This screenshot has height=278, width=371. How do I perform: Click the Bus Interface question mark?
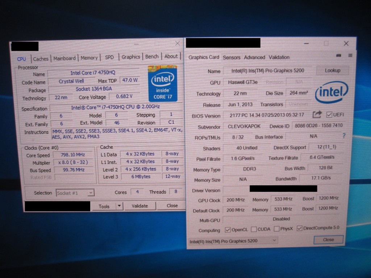(344, 136)
